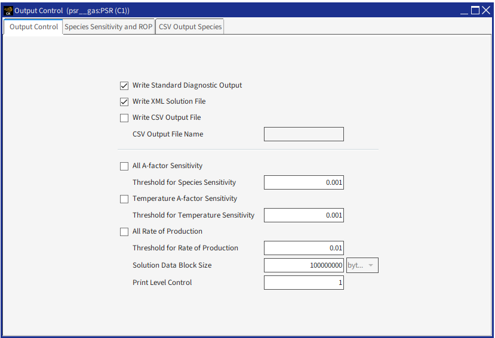
Task: Click the 'Temperature A-factor Sensitivity' label
Action: coord(185,199)
